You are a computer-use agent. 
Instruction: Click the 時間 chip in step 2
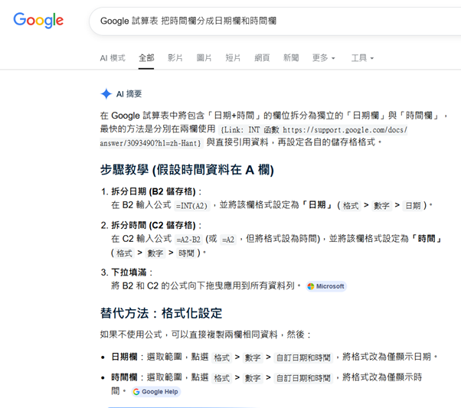[x=186, y=253]
